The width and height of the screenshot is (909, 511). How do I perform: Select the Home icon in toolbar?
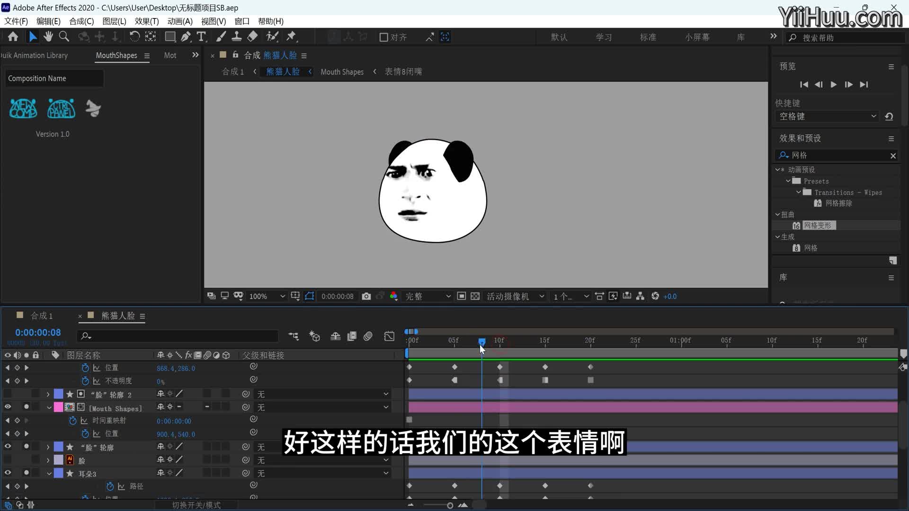point(13,36)
